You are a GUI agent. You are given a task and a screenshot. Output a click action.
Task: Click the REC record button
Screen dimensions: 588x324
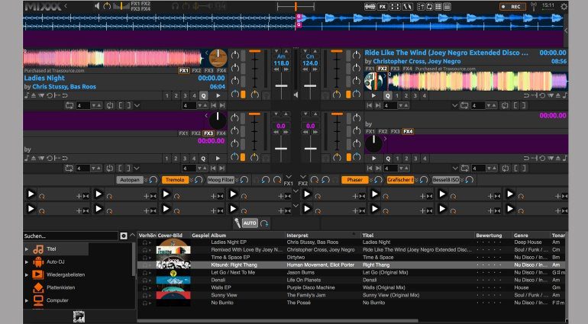click(512, 6)
